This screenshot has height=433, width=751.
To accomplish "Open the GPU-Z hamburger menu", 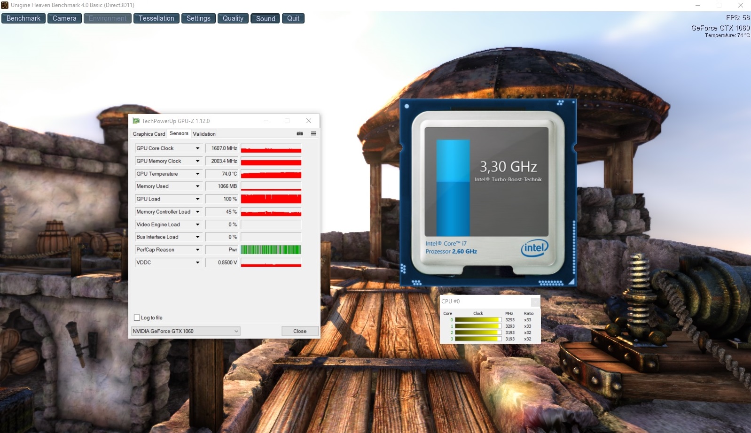I will coord(313,133).
